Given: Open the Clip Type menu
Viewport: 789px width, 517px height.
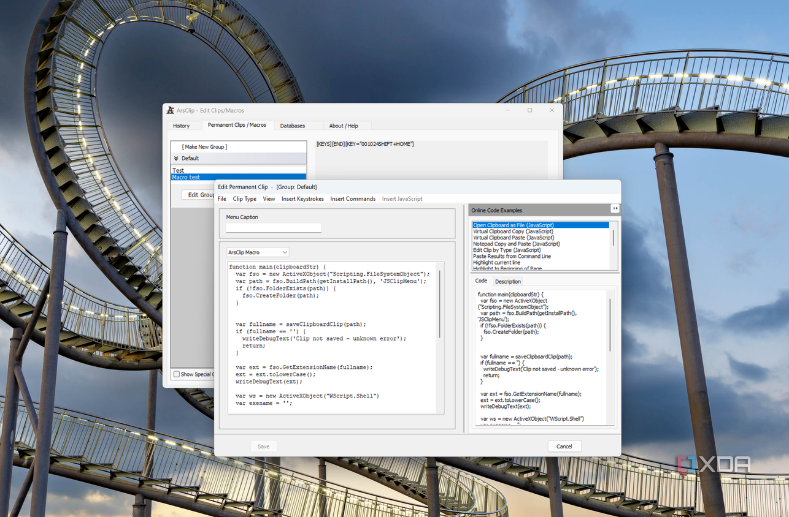Looking at the screenshot, I should pos(245,199).
